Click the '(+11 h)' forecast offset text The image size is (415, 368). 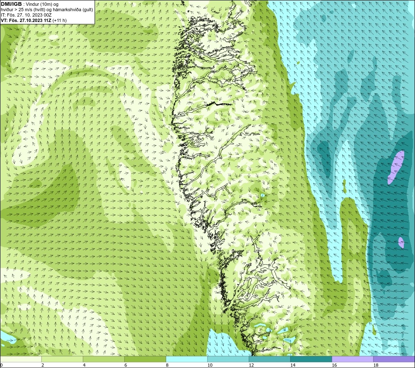click(59, 20)
